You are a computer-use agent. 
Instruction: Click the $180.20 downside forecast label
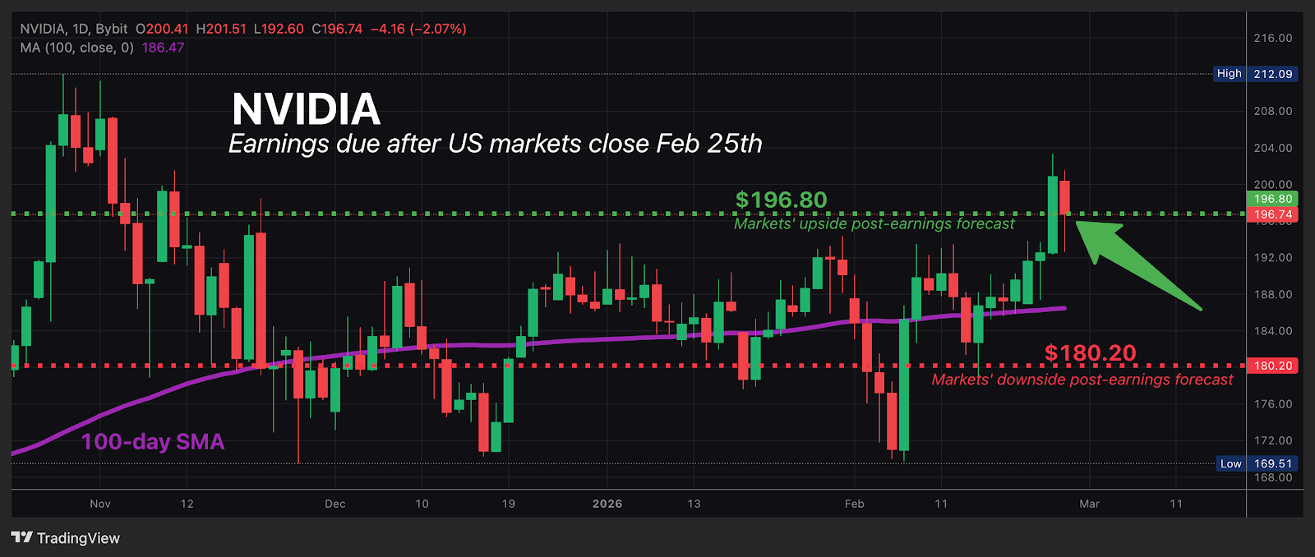tap(1090, 353)
